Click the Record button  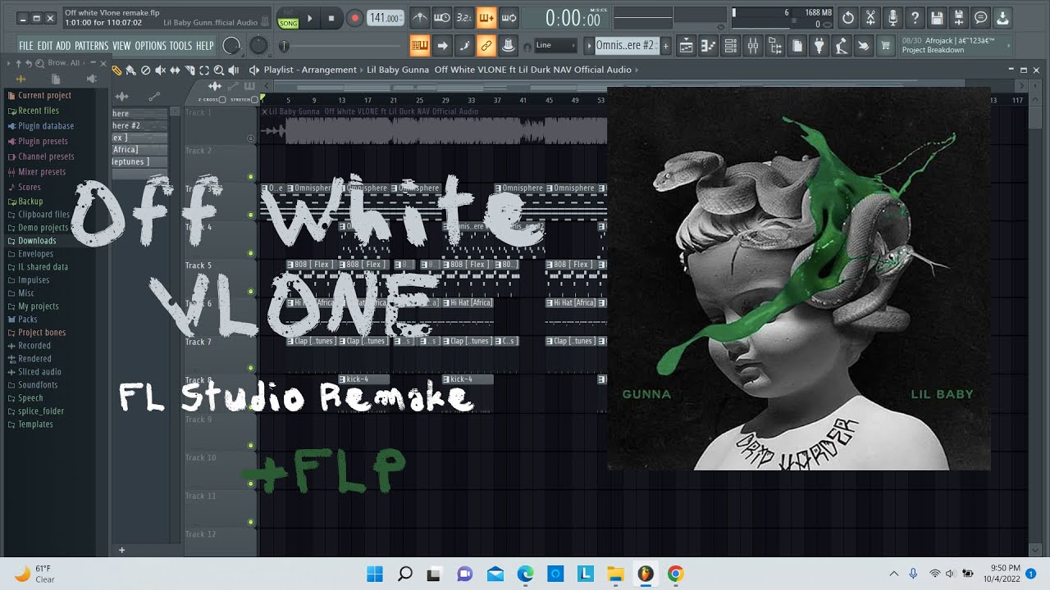354,18
